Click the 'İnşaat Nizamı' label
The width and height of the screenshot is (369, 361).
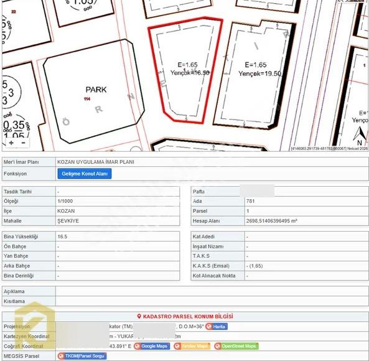pos(208,246)
